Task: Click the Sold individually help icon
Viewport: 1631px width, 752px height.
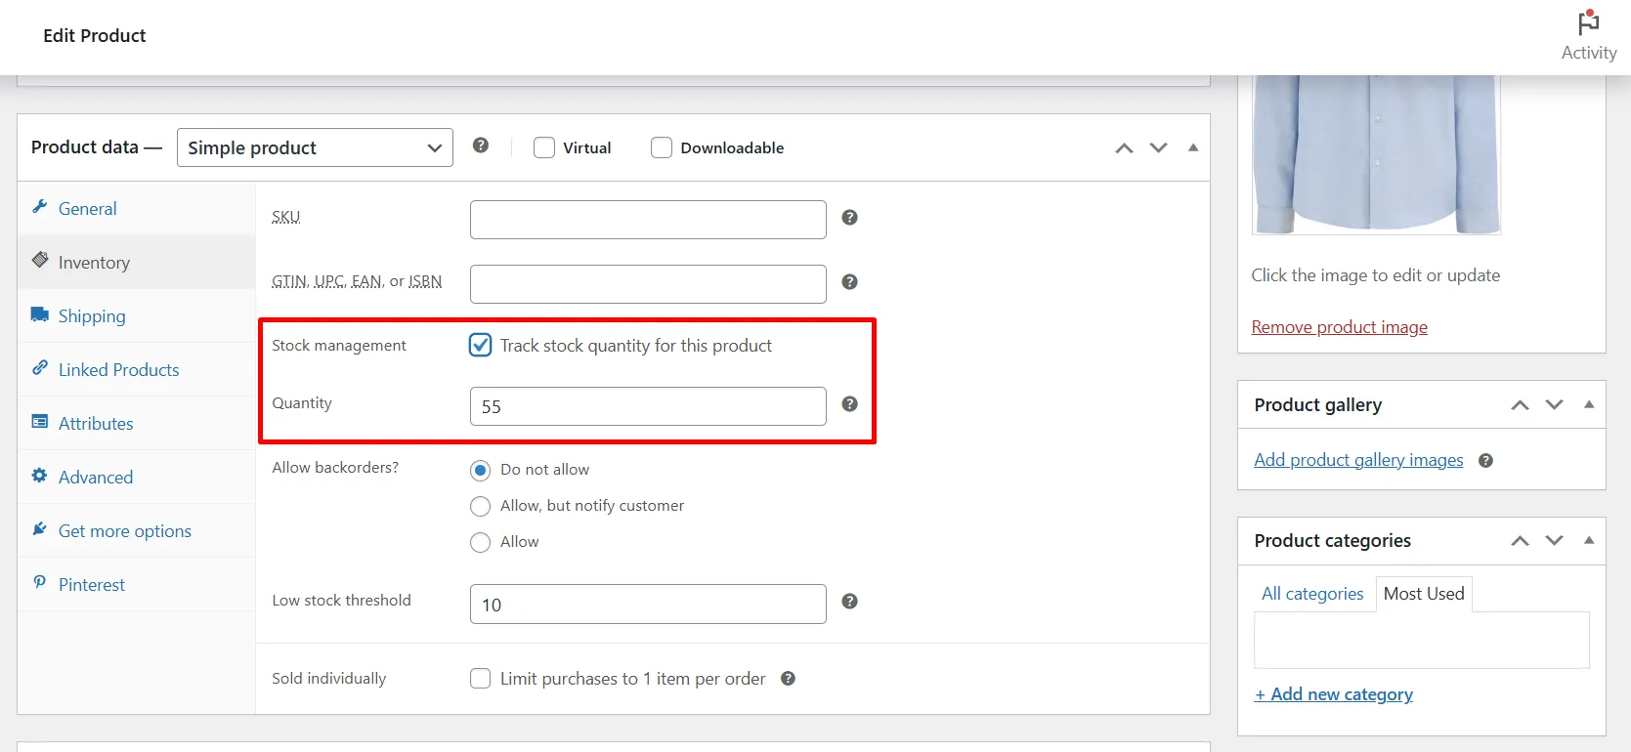Action: pos(789,679)
